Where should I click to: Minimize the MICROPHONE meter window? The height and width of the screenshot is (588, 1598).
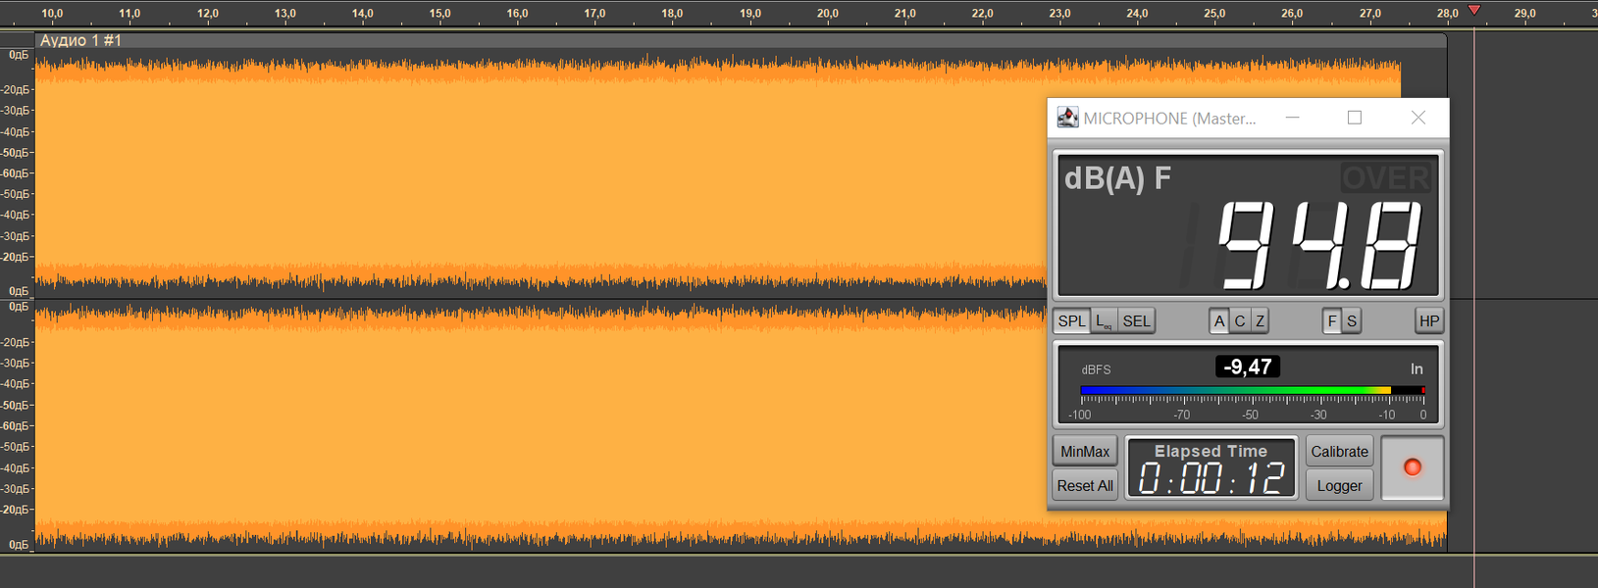(x=1293, y=118)
